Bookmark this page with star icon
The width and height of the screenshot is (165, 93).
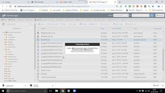coord(121,6)
